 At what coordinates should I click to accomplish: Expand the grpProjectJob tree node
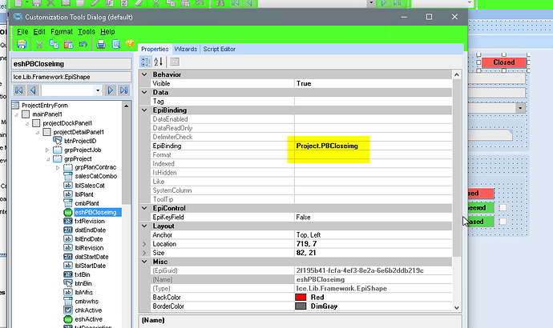click(x=47, y=150)
